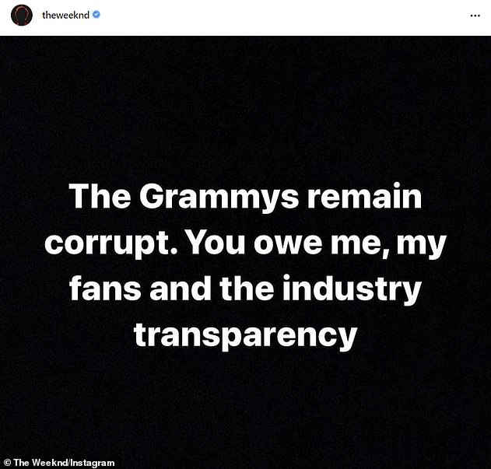
Task: Click the word "The" starting the post
Action: pos(96,198)
